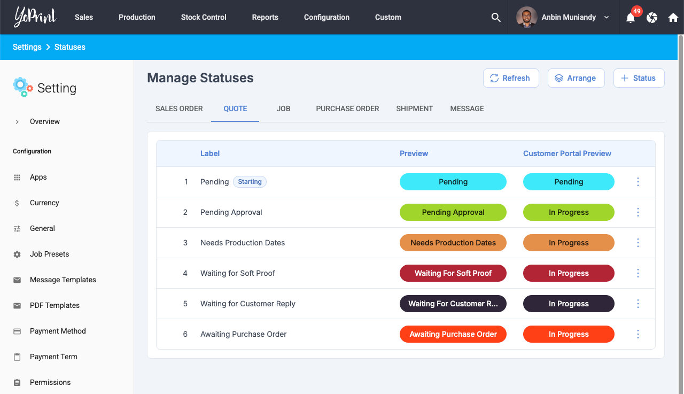Image resolution: width=684 pixels, height=394 pixels.
Task: Open Apps grid icon in sidebar
Action: pyautogui.click(x=17, y=177)
